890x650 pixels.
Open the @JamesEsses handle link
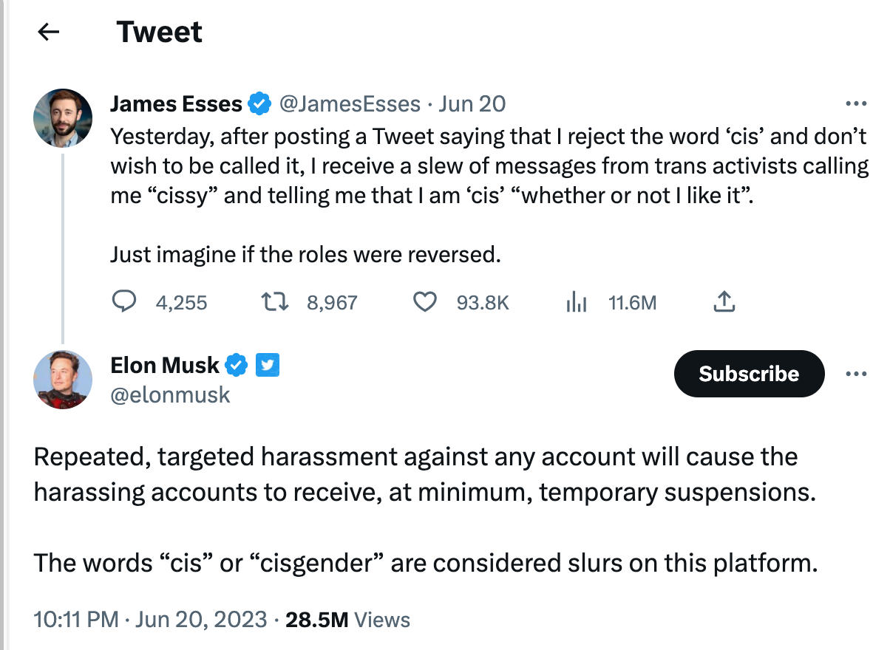(349, 104)
